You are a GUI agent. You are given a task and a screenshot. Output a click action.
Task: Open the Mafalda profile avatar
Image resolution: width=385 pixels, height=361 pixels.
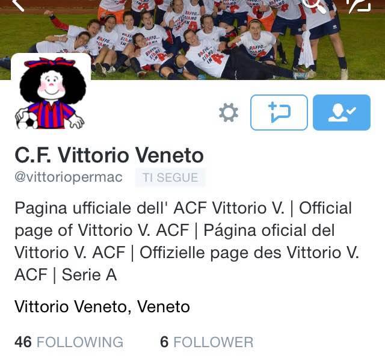(x=51, y=92)
